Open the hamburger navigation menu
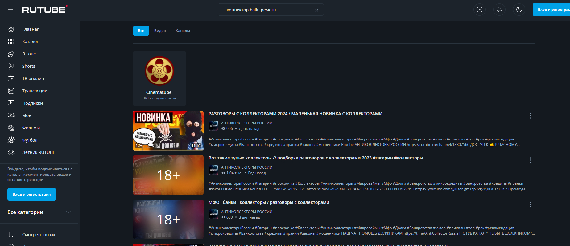Viewport: 570px width, 246px height. (11, 10)
